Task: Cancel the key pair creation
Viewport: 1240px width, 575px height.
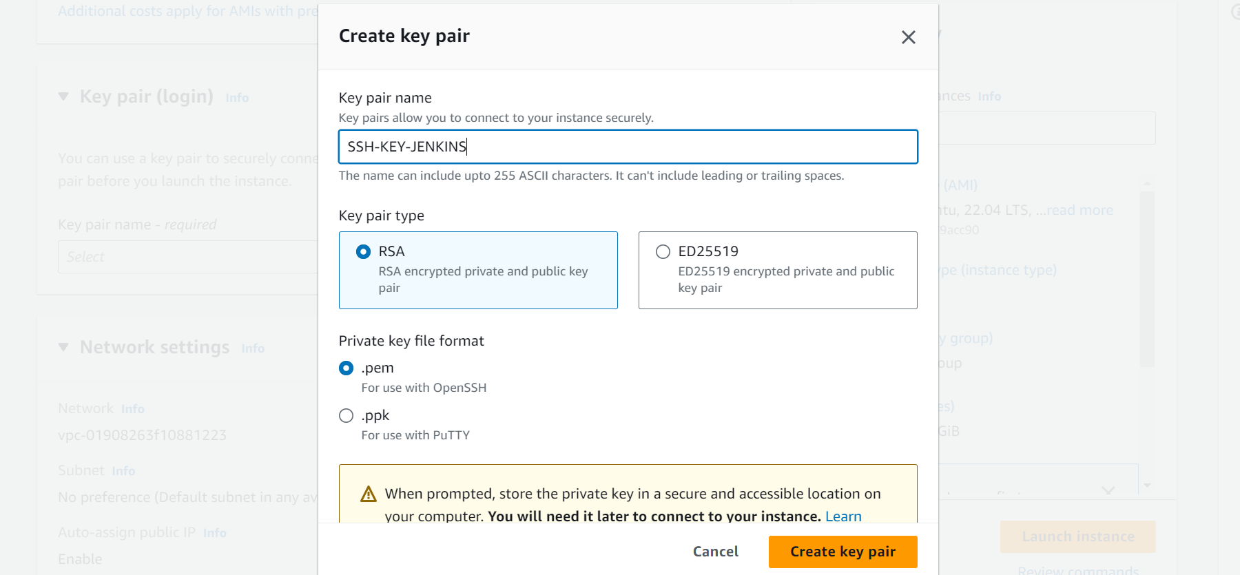Action: pos(715,552)
